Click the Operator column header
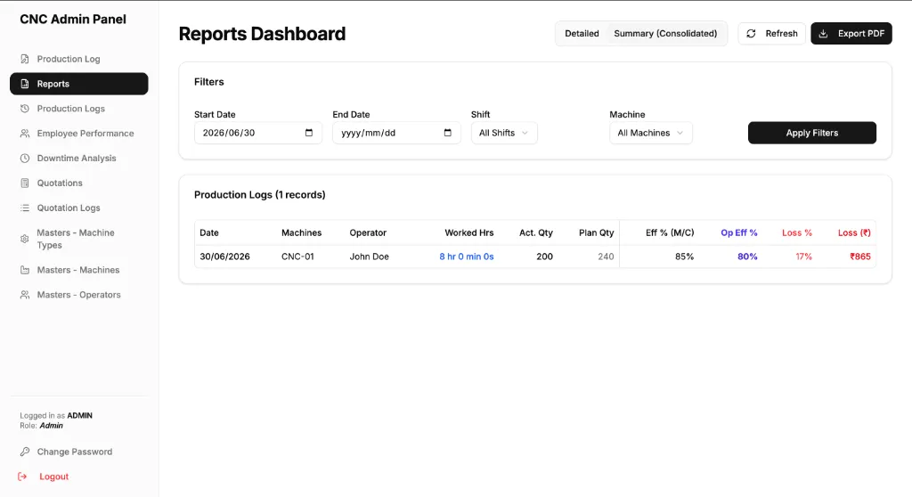The width and height of the screenshot is (912, 497). click(368, 232)
